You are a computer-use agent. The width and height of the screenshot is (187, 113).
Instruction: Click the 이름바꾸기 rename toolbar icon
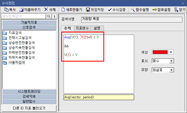click(21, 10)
